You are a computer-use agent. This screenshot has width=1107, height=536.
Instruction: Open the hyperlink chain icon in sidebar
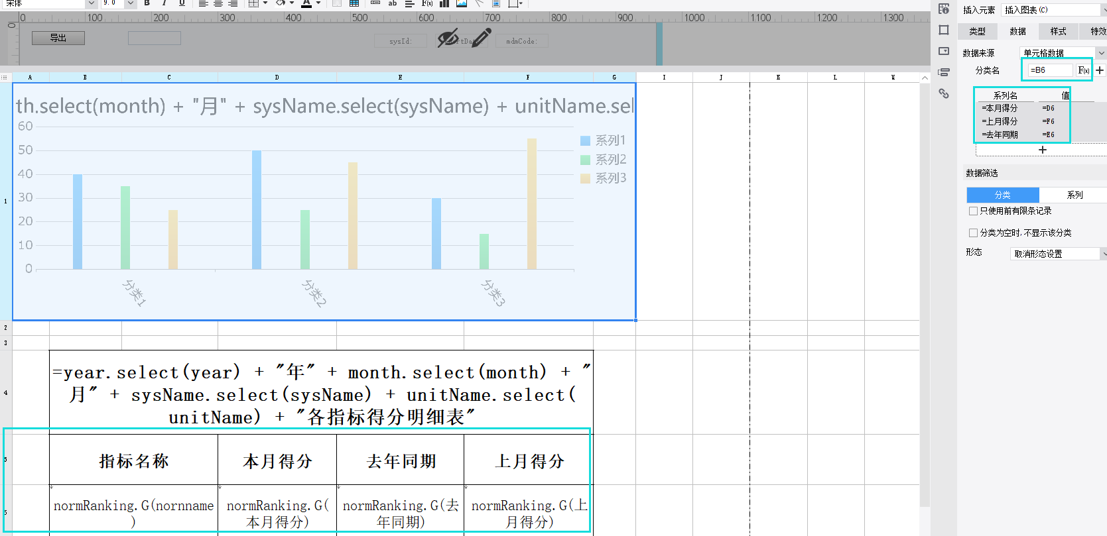tap(944, 93)
